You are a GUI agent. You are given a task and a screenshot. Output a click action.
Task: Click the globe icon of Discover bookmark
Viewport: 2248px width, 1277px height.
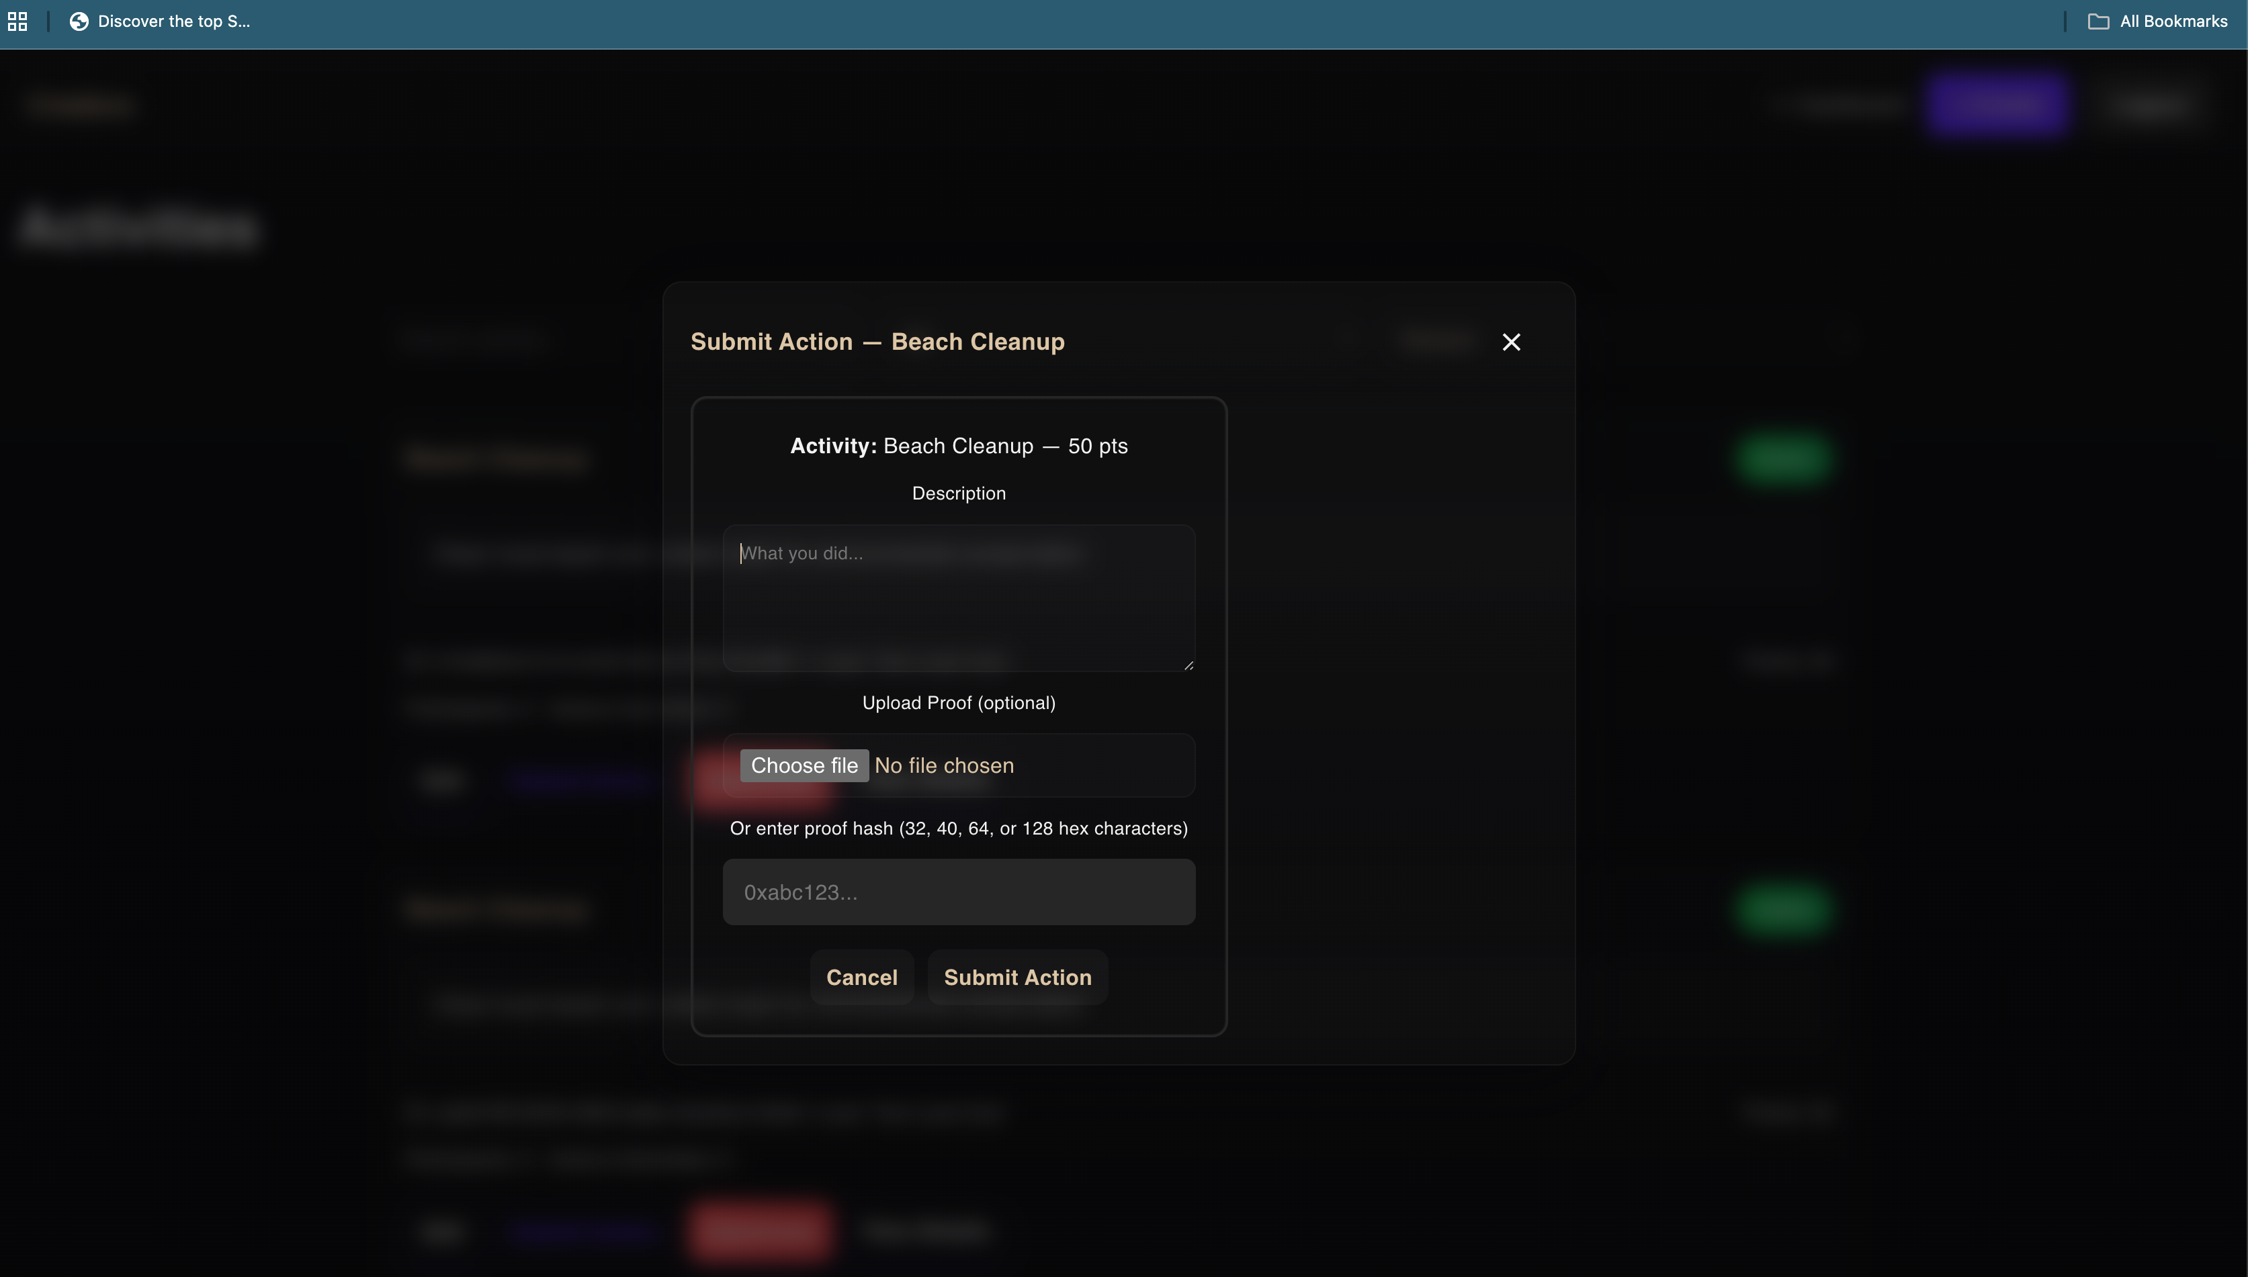pos(79,21)
